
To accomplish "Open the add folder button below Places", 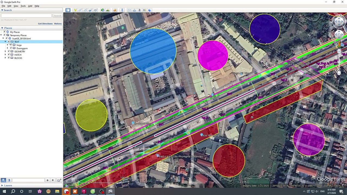I will coord(59,180).
